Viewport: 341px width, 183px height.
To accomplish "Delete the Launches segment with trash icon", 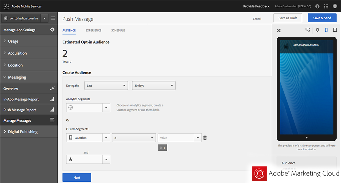I will (x=205, y=138).
